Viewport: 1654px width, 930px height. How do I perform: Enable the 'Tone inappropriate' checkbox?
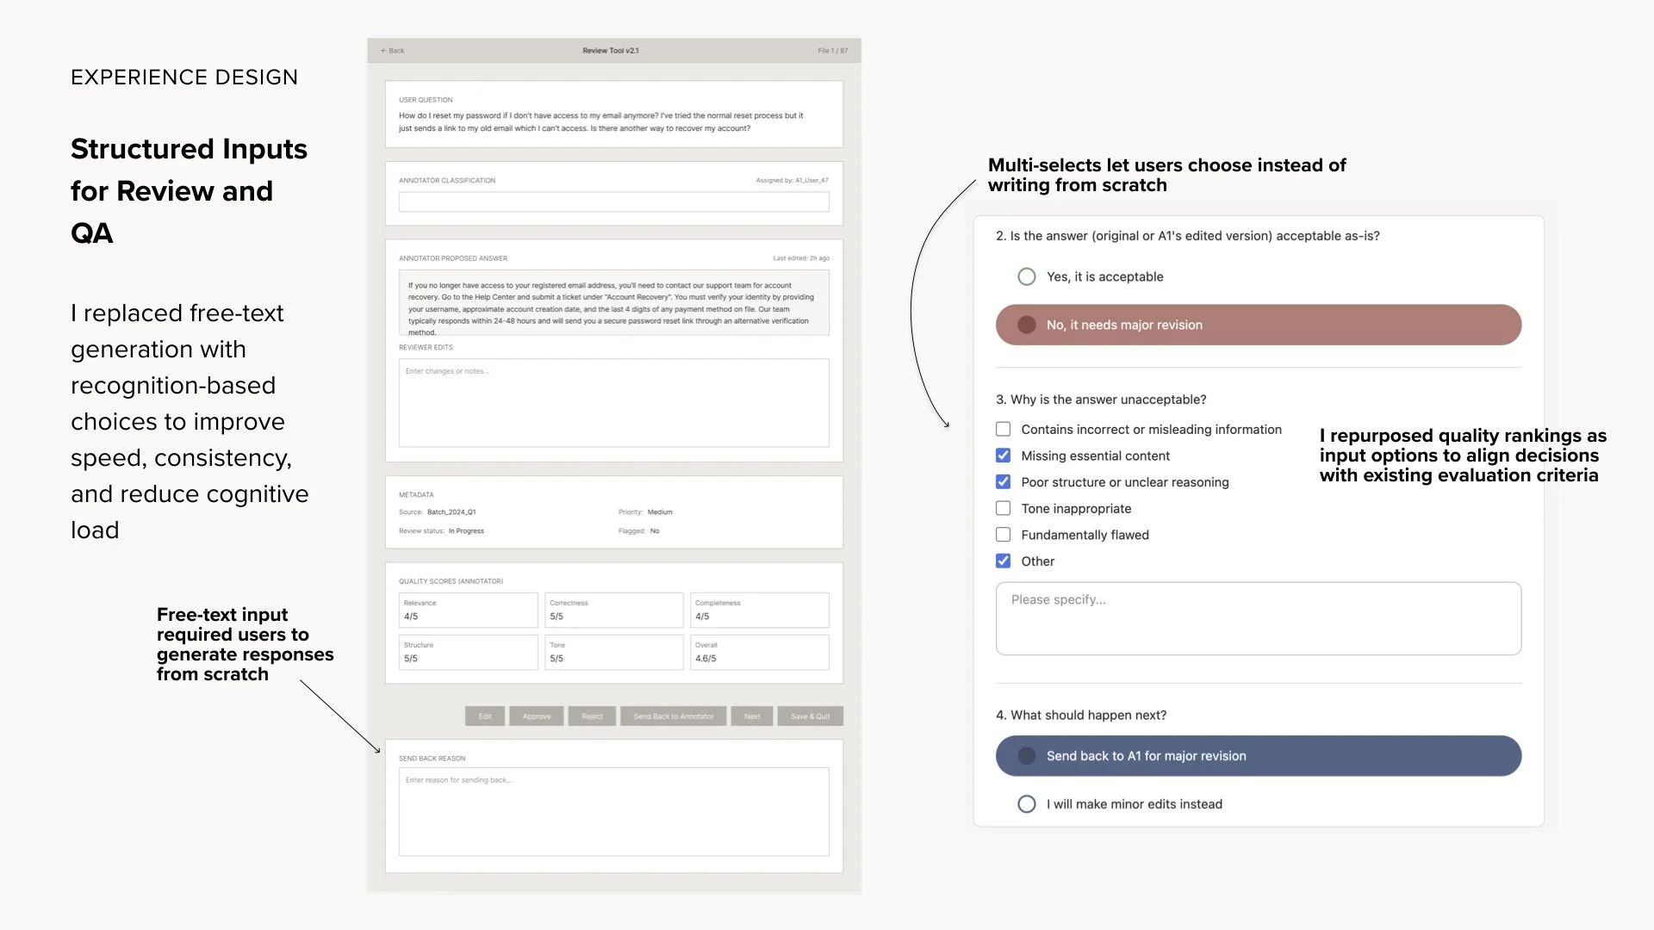click(1003, 508)
